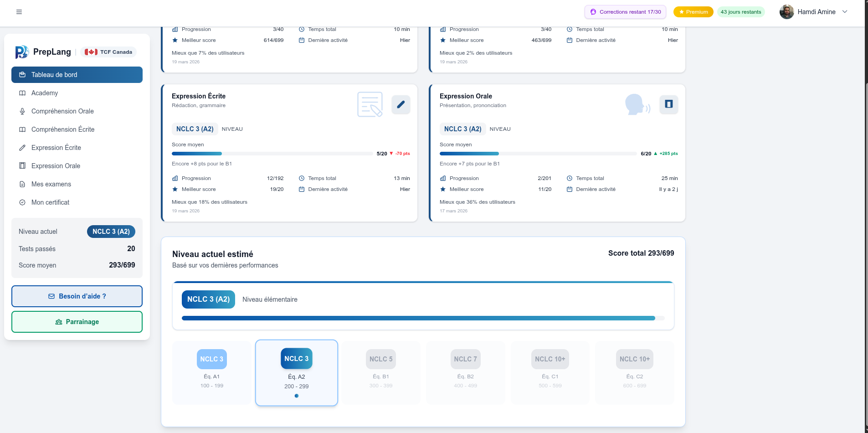Expand the user account dropdown chevron
The image size is (868, 433).
845,12
